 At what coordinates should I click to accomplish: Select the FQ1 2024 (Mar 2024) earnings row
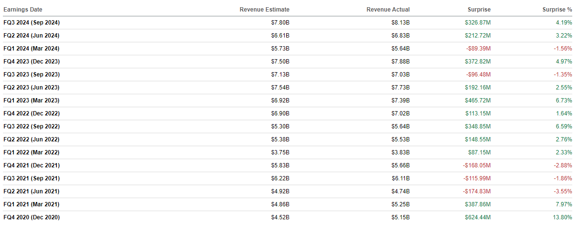point(31,49)
